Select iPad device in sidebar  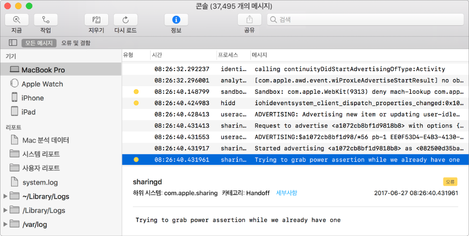click(61, 112)
